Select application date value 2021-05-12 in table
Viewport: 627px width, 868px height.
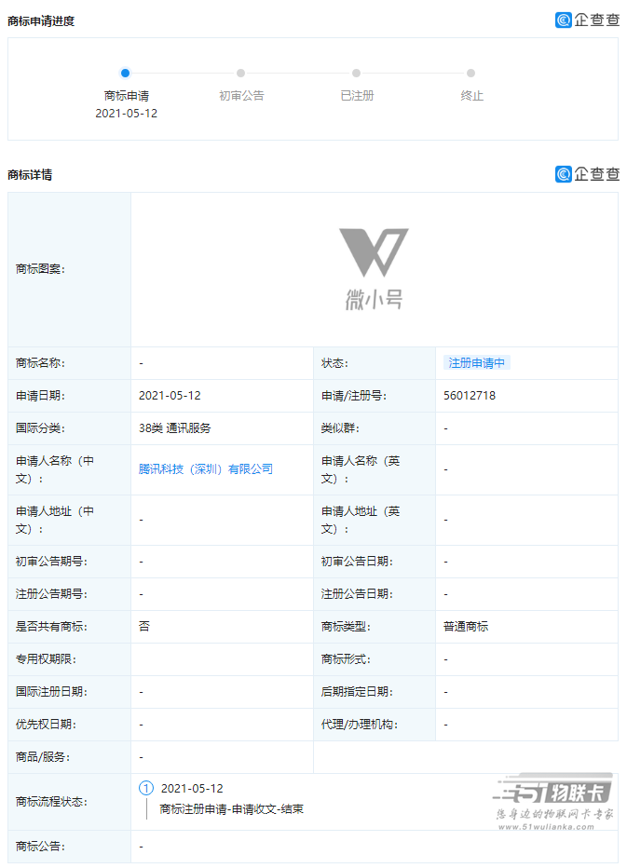coord(170,396)
